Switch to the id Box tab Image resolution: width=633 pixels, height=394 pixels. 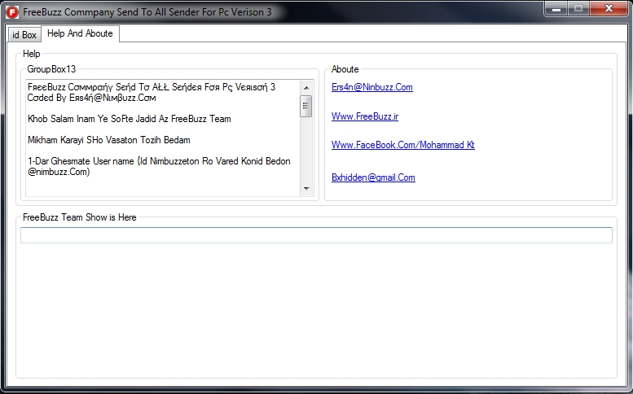tap(24, 35)
